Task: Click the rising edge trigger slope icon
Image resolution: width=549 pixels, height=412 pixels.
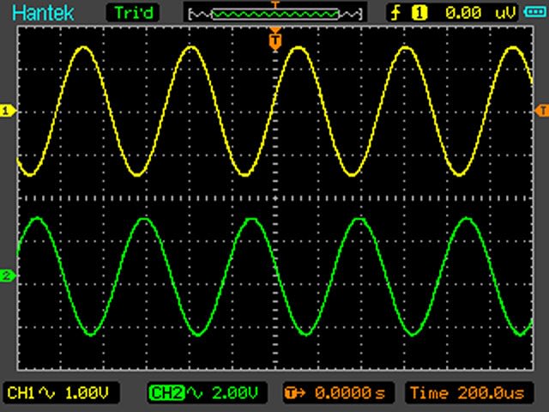Action: tap(396, 13)
